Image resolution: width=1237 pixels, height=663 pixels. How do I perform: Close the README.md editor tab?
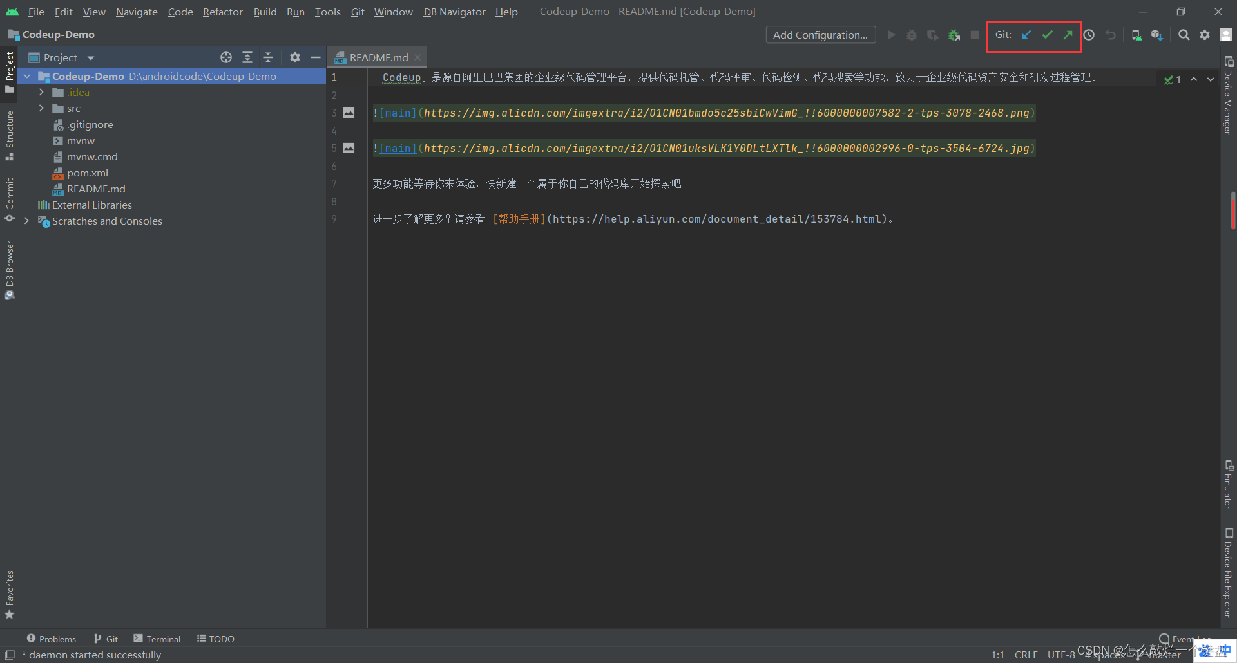(x=417, y=57)
